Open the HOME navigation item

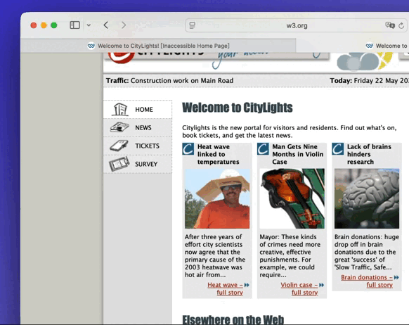click(x=138, y=109)
